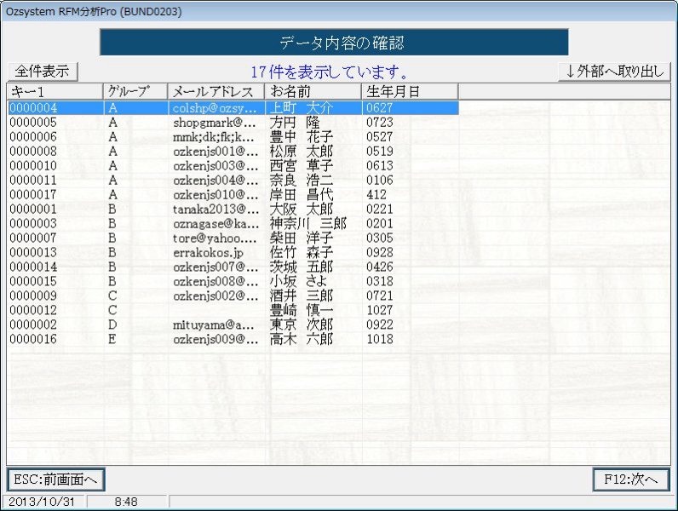Click group cell D

112,324
